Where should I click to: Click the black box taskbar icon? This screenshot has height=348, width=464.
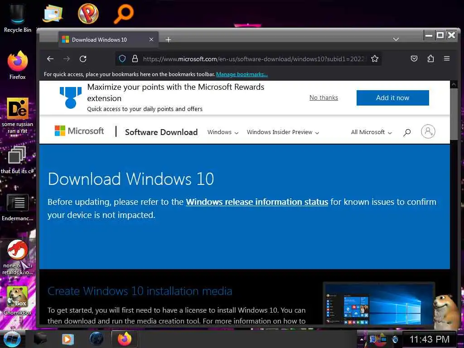tap(40, 339)
